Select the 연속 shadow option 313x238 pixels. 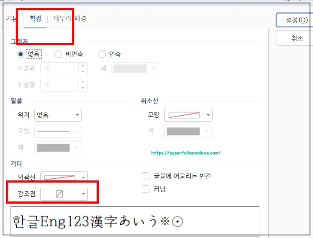[102, 54]
